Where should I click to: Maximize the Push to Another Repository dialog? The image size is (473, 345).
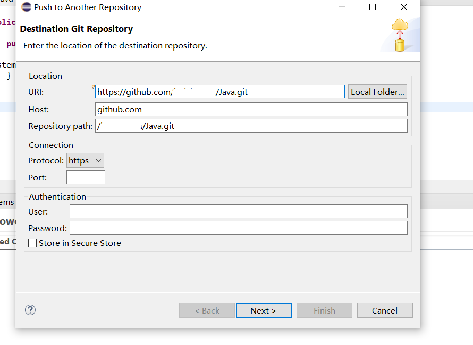pos(373,7)
